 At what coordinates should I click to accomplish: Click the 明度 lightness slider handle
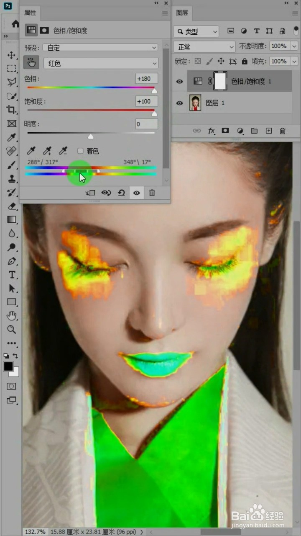pos(91,136)
